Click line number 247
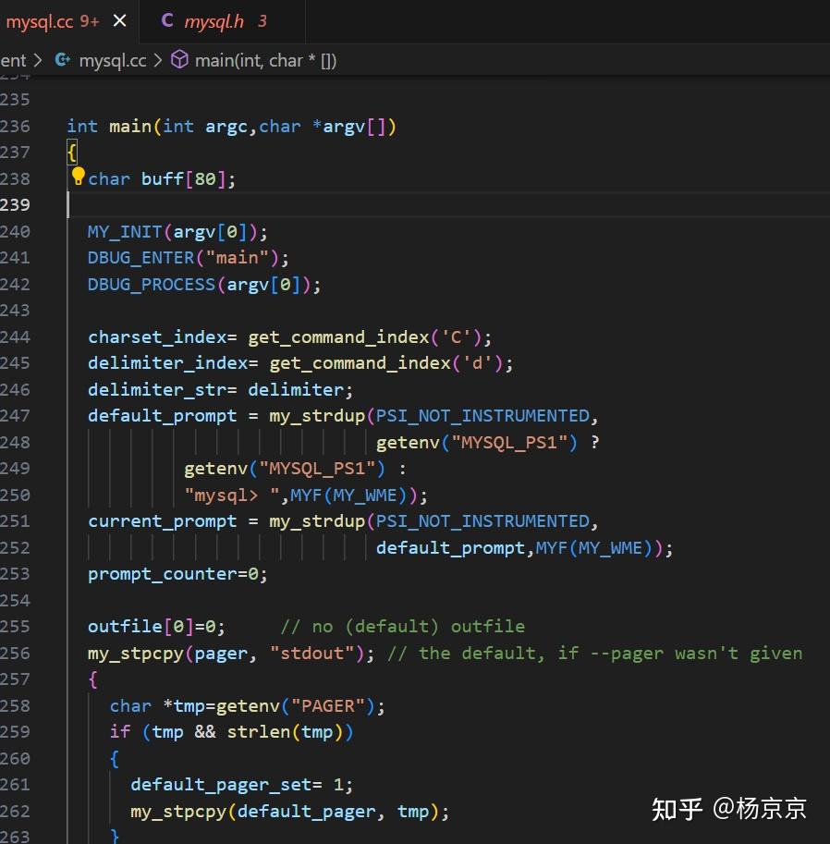The image size is (830, 844). pos(15,416)
